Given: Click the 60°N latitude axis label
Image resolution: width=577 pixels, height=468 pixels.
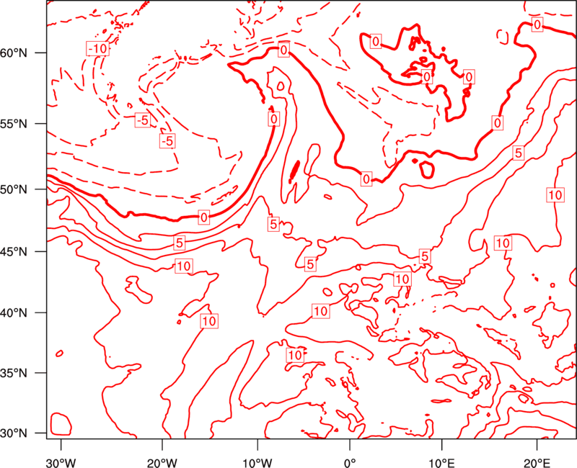Looking at the screenshot, I should coord(14,53).
